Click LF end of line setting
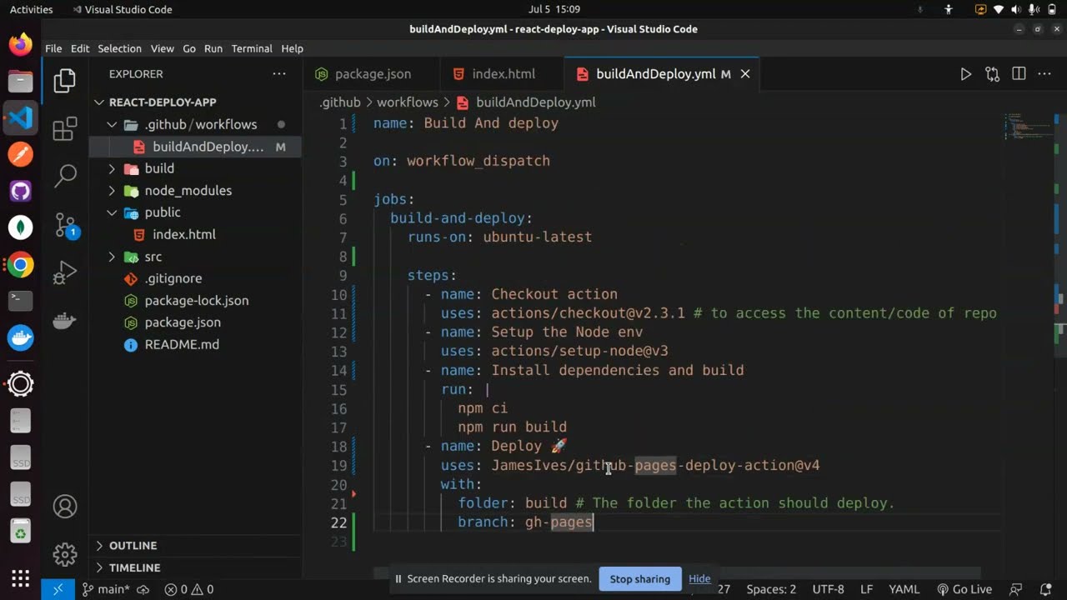Screen dimensions: 1067x600 [x=866, y=589]
